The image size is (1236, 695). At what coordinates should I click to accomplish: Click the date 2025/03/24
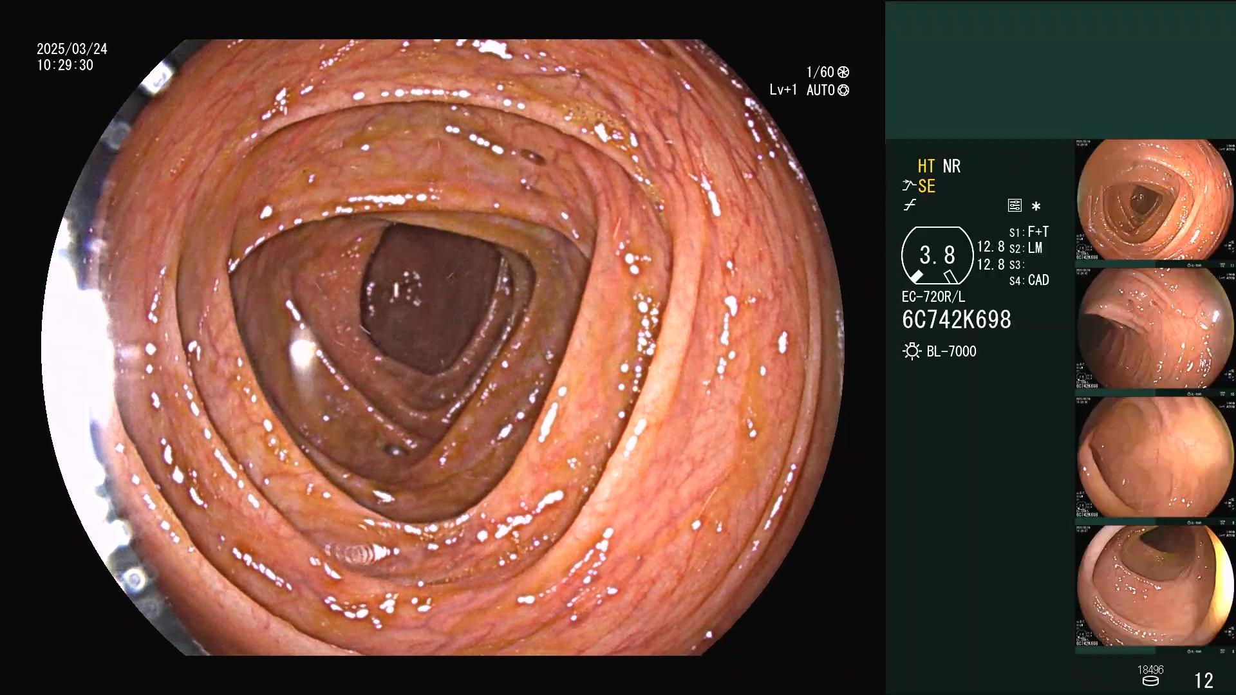[72, 49]
